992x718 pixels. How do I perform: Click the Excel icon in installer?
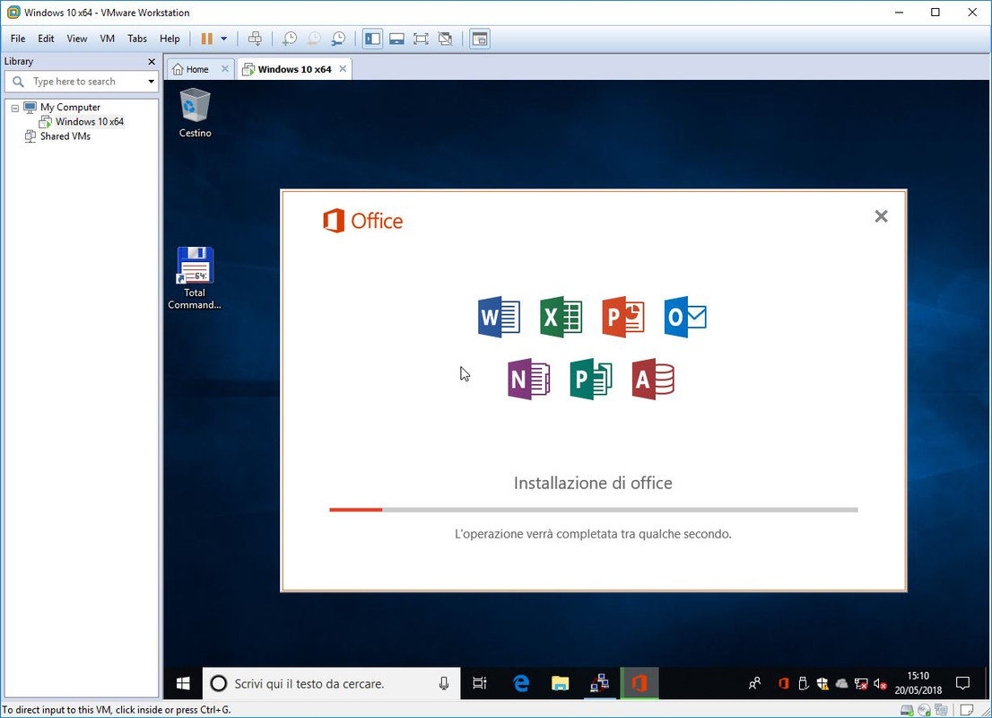561,317
